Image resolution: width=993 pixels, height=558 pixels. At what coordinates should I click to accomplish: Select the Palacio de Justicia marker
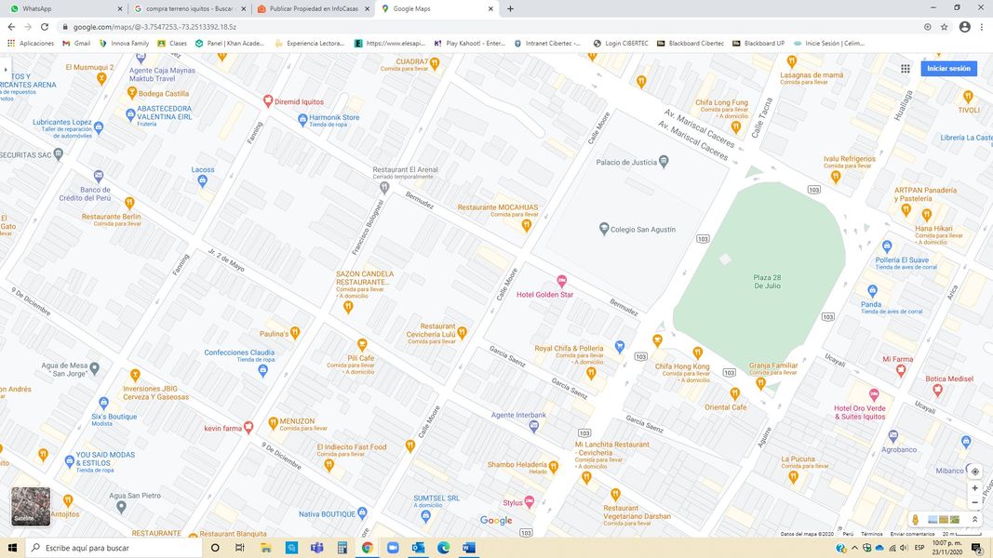663,161
